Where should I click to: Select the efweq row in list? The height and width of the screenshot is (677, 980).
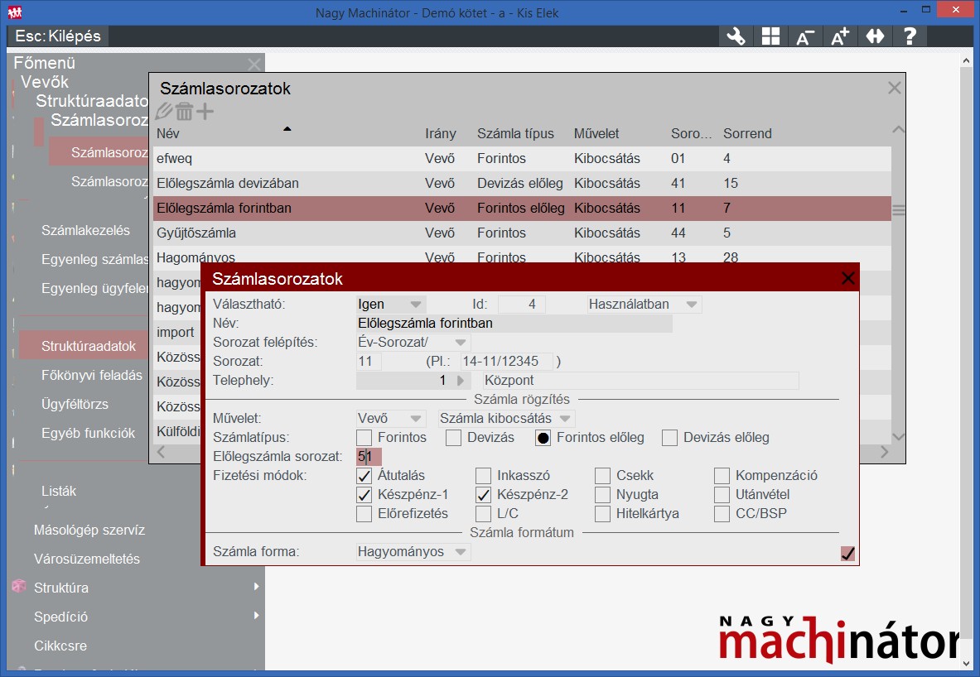click(x=522, y=159)
